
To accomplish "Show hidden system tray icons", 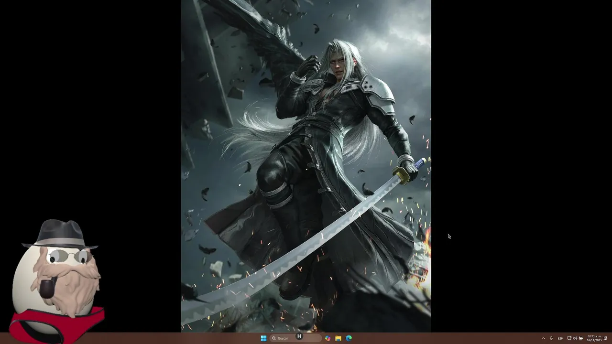I will coord(543,338).
